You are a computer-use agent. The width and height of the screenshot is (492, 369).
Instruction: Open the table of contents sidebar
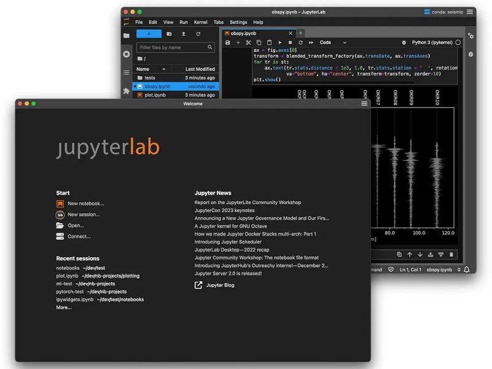point(127,73)
